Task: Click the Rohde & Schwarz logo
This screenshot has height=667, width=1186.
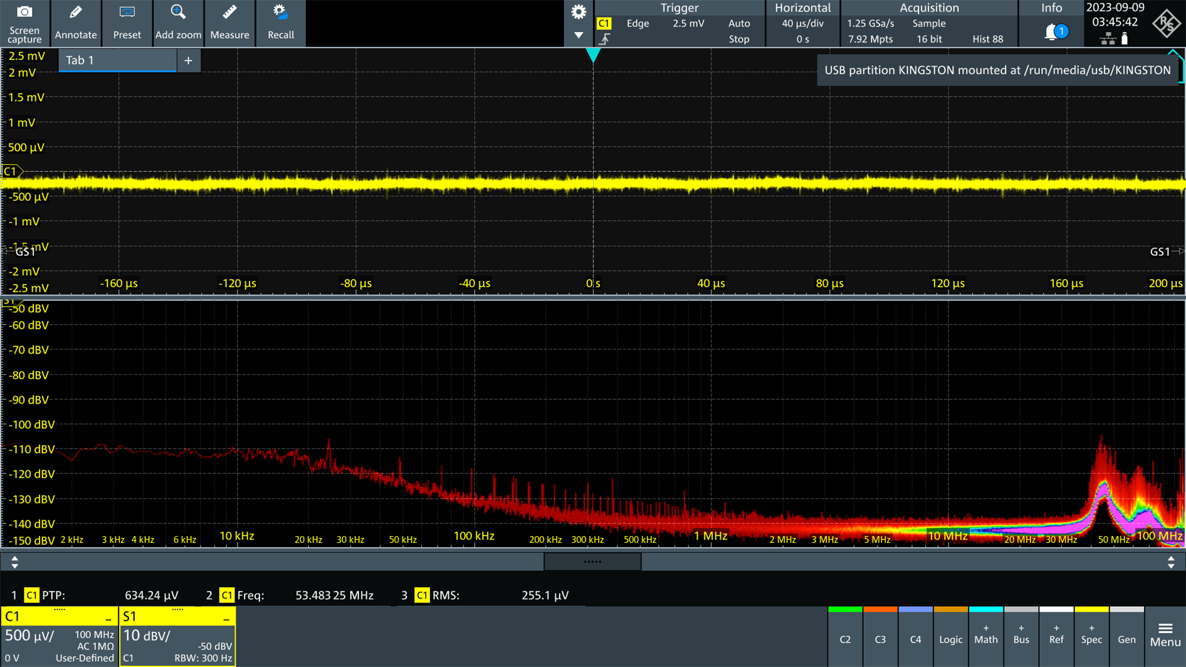Action: pyautogui.click(x=1167, y=23)
